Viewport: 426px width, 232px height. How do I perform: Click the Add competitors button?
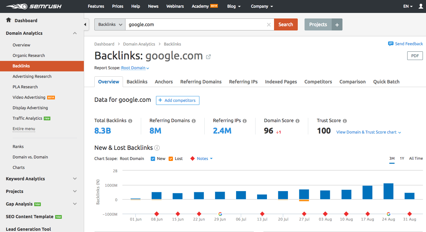click(x=178, y=100)
